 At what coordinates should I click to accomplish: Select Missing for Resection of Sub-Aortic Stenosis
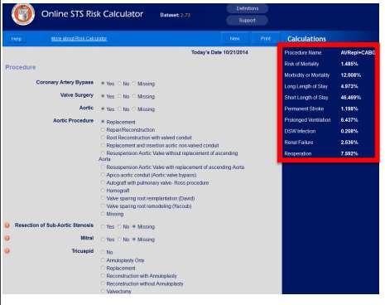click(x=134, y=226)
